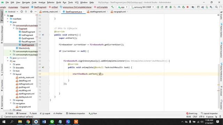223x125 pixels.
Task: Click the red Stop button in toolbar
Action: (187, 7)
